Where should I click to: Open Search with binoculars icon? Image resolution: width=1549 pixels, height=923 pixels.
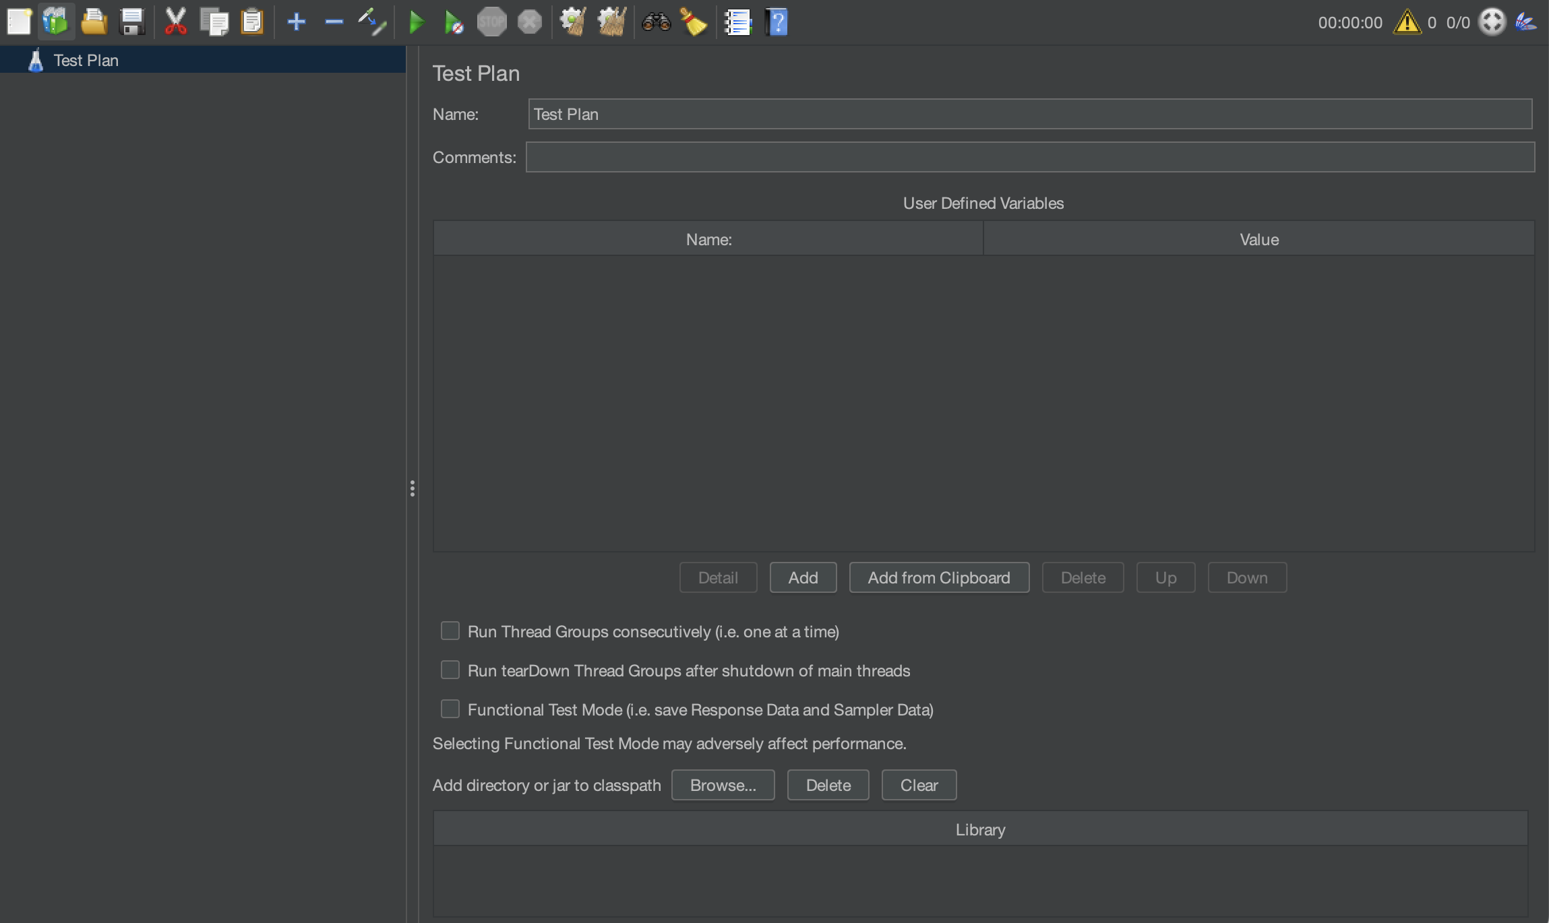pos(656,22)
